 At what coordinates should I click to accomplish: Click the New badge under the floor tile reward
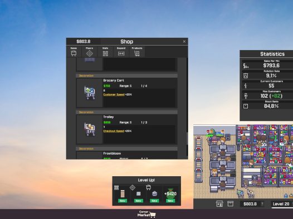[138, 201]
